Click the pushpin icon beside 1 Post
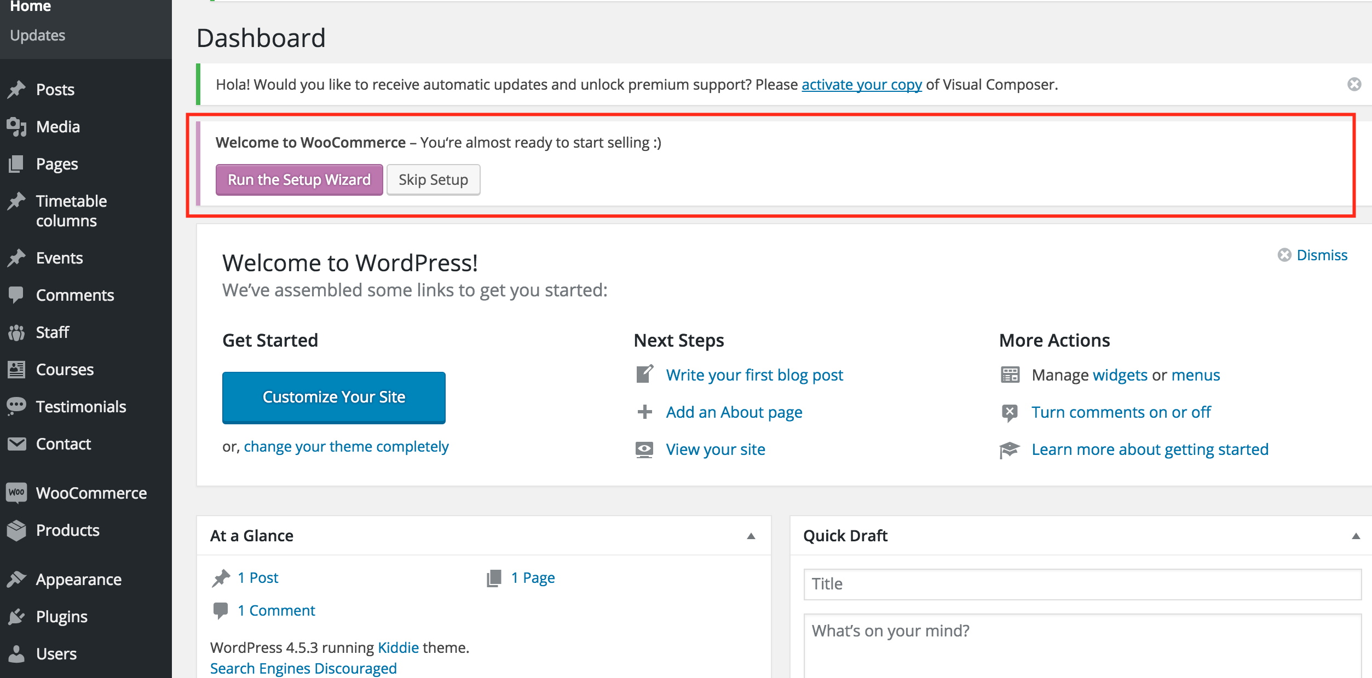Image resolution: width=1372 pixels, height=678 pixels. pos(221,578)
